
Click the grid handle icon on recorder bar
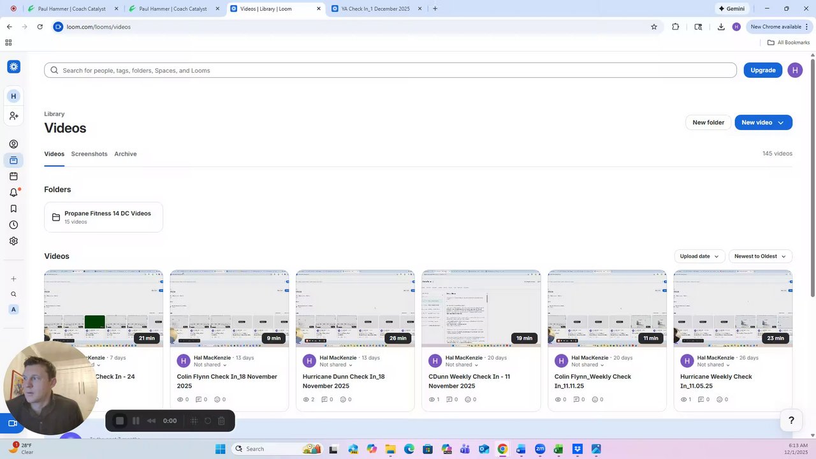(194, 421)
